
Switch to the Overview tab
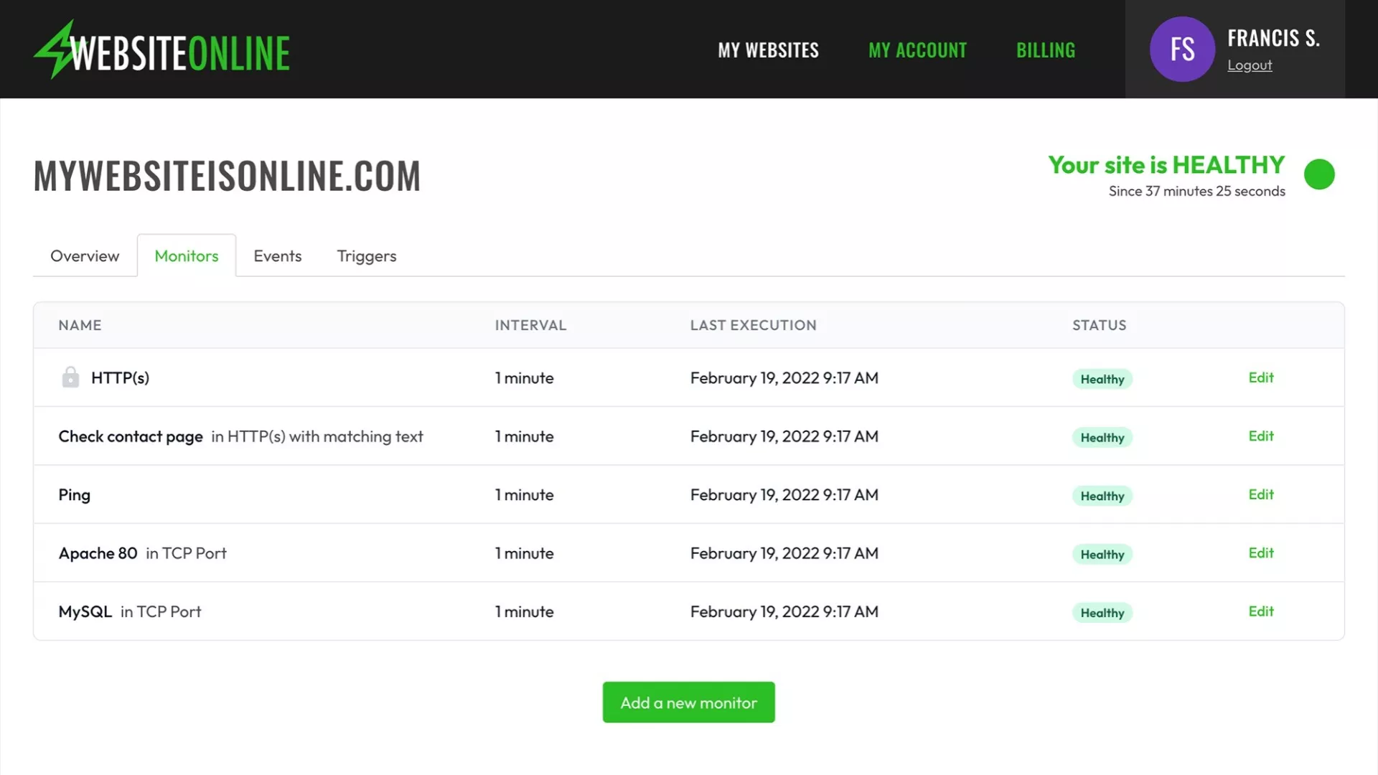coord(85,256)
